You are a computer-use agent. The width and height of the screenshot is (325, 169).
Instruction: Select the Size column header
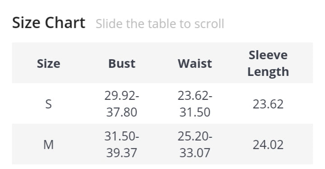tap(48, 63)
